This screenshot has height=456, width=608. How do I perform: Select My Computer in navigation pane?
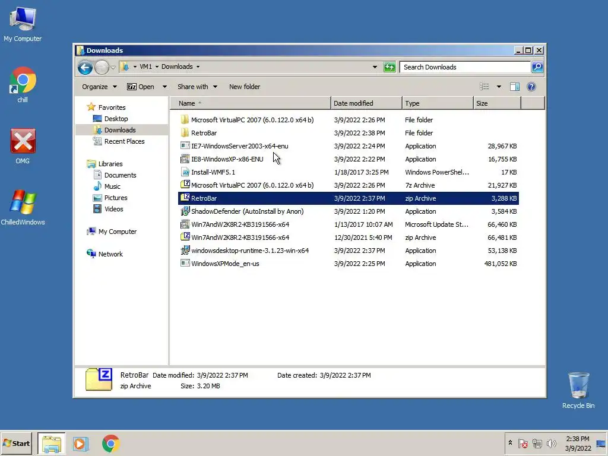pyautogui.click(x=117, y=232)
